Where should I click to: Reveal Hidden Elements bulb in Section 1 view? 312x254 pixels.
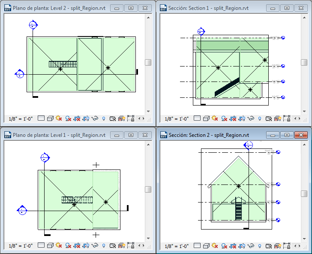pos(260,119)
